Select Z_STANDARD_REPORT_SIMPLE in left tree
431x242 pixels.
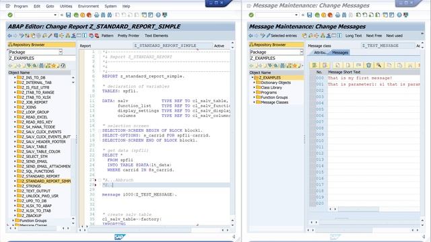46,181
